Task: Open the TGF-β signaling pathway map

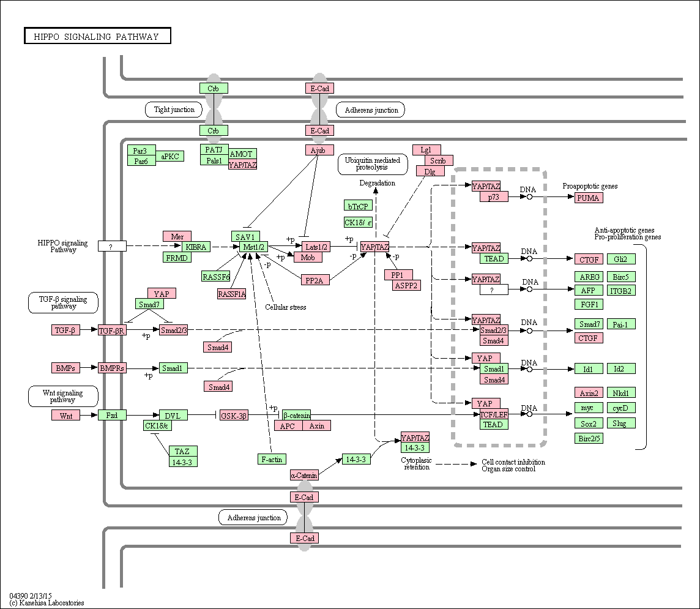Action: pyautogui.click(x=63, y=303)
